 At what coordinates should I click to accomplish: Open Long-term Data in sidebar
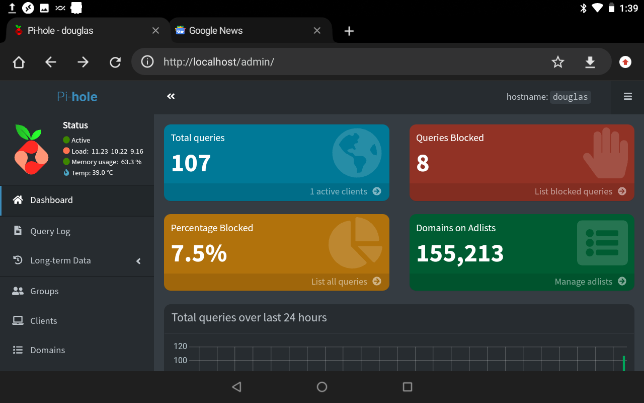pos(77,260)
